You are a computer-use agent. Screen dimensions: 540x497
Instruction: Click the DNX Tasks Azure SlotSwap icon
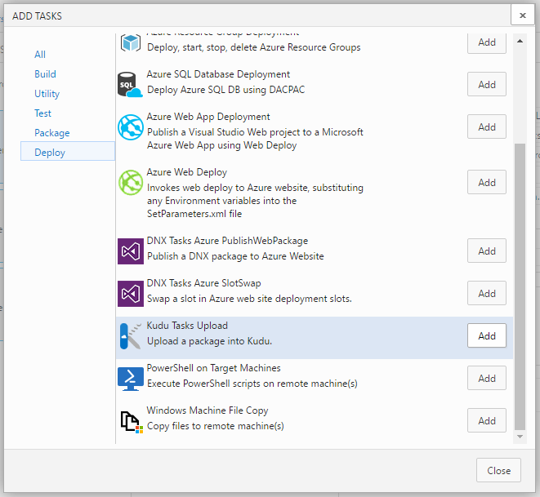click(131, 294)
